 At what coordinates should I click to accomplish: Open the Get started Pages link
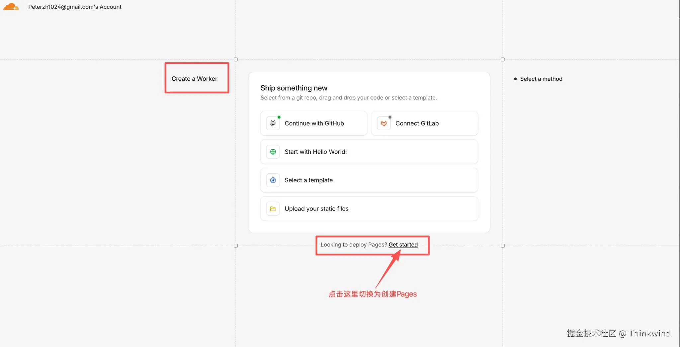click(403, 245)
